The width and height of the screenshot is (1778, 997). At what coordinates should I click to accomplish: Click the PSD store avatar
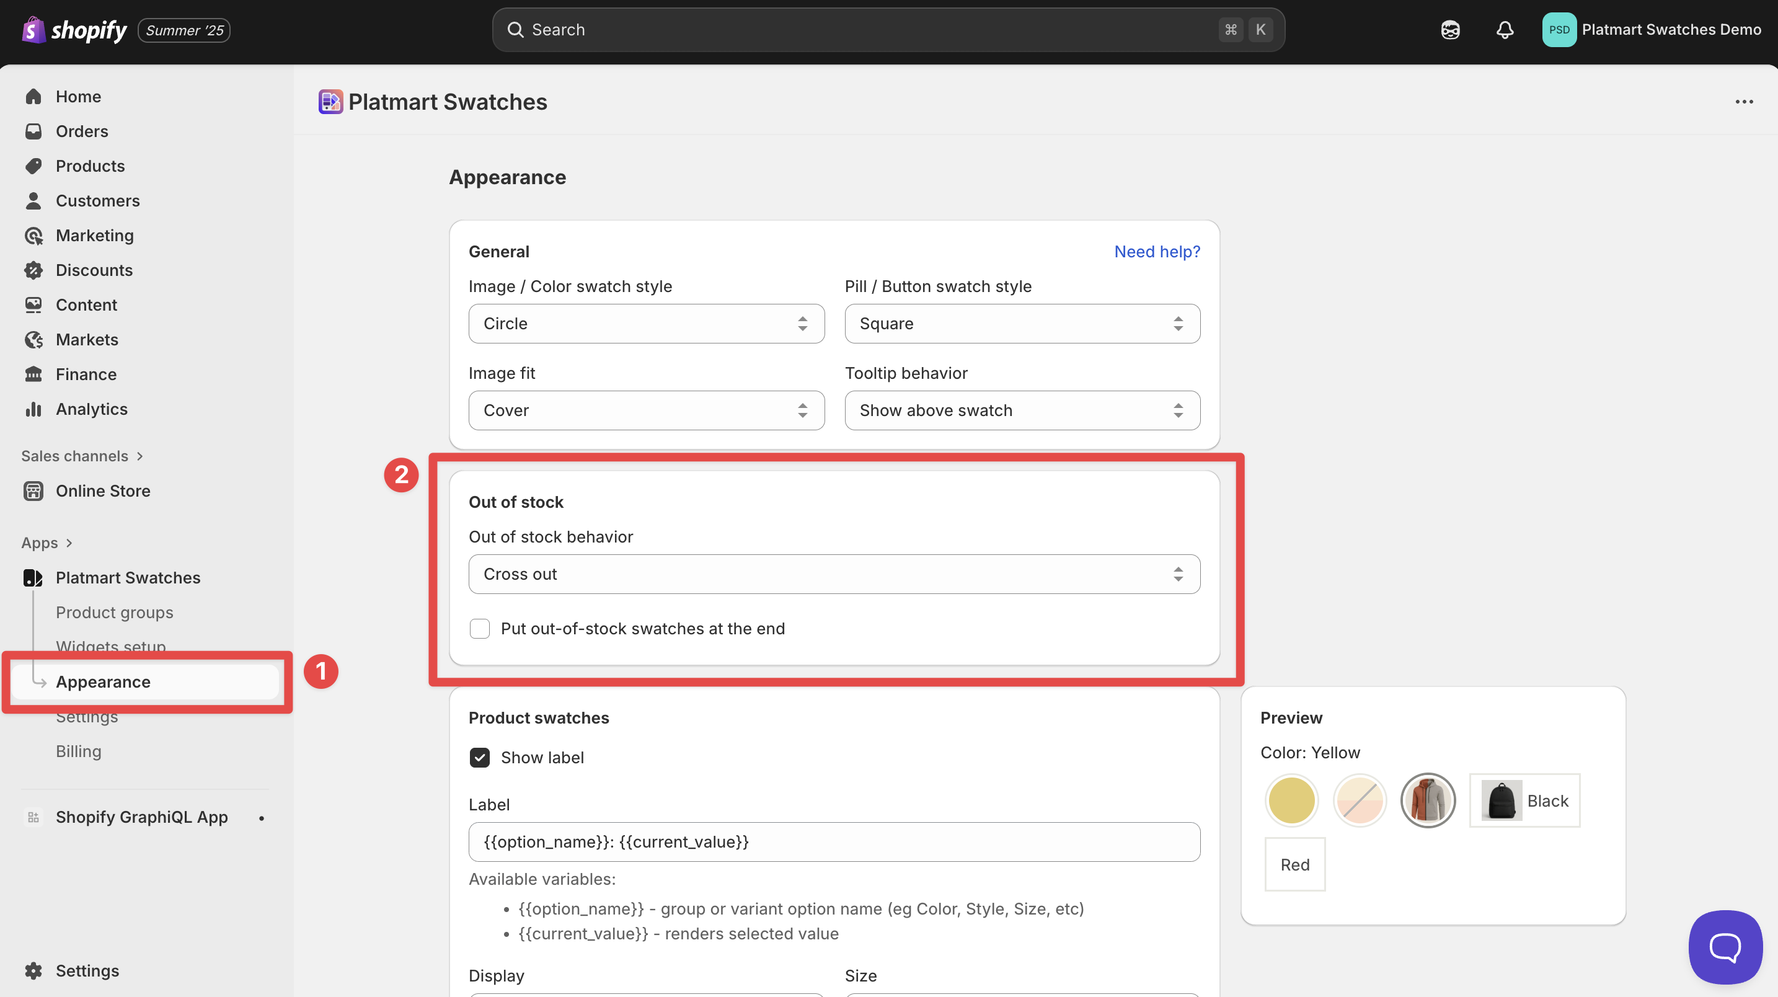pyautogui.click(x=1559, y=30)
